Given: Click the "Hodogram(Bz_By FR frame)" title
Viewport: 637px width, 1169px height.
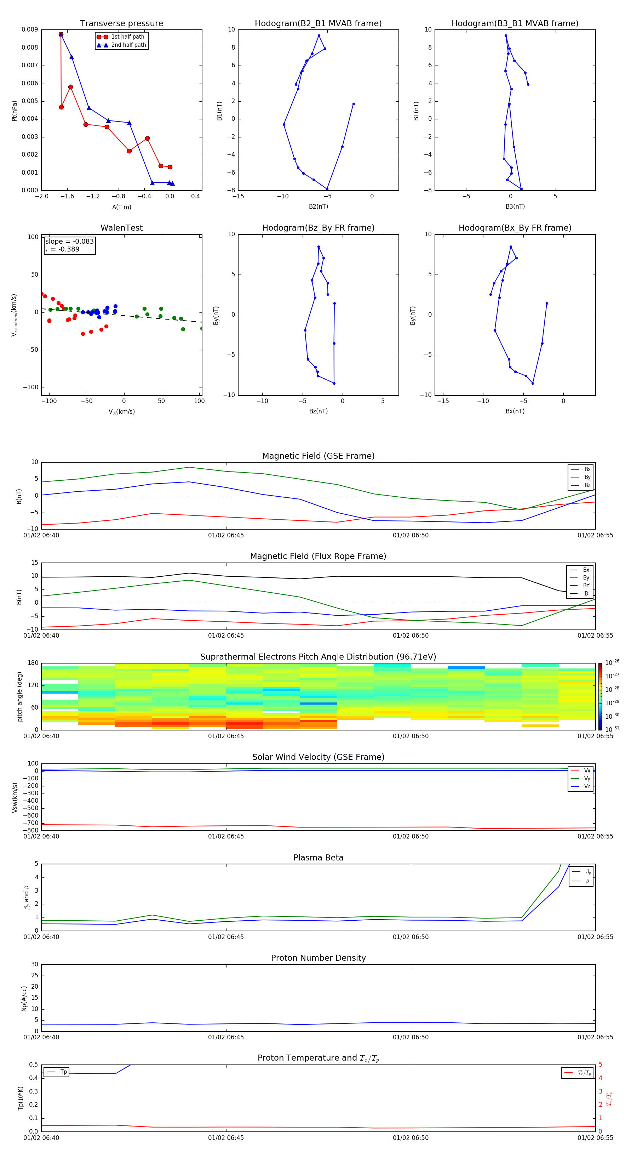Looking at the screenshot, I should point(318,228).
